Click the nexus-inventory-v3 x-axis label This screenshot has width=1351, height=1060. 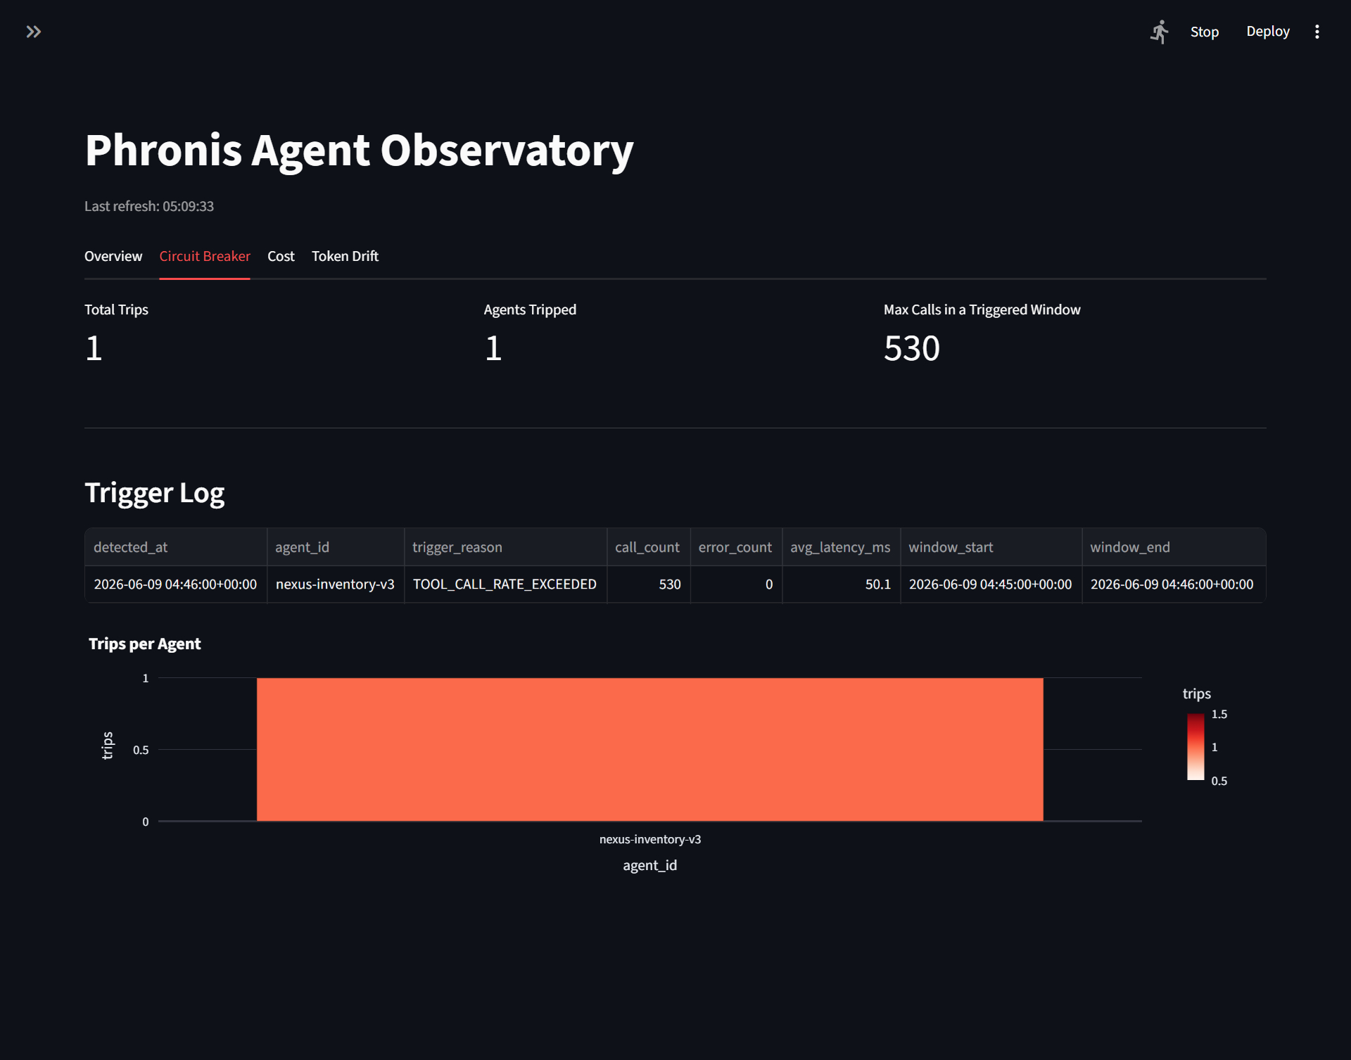point(650,839)
